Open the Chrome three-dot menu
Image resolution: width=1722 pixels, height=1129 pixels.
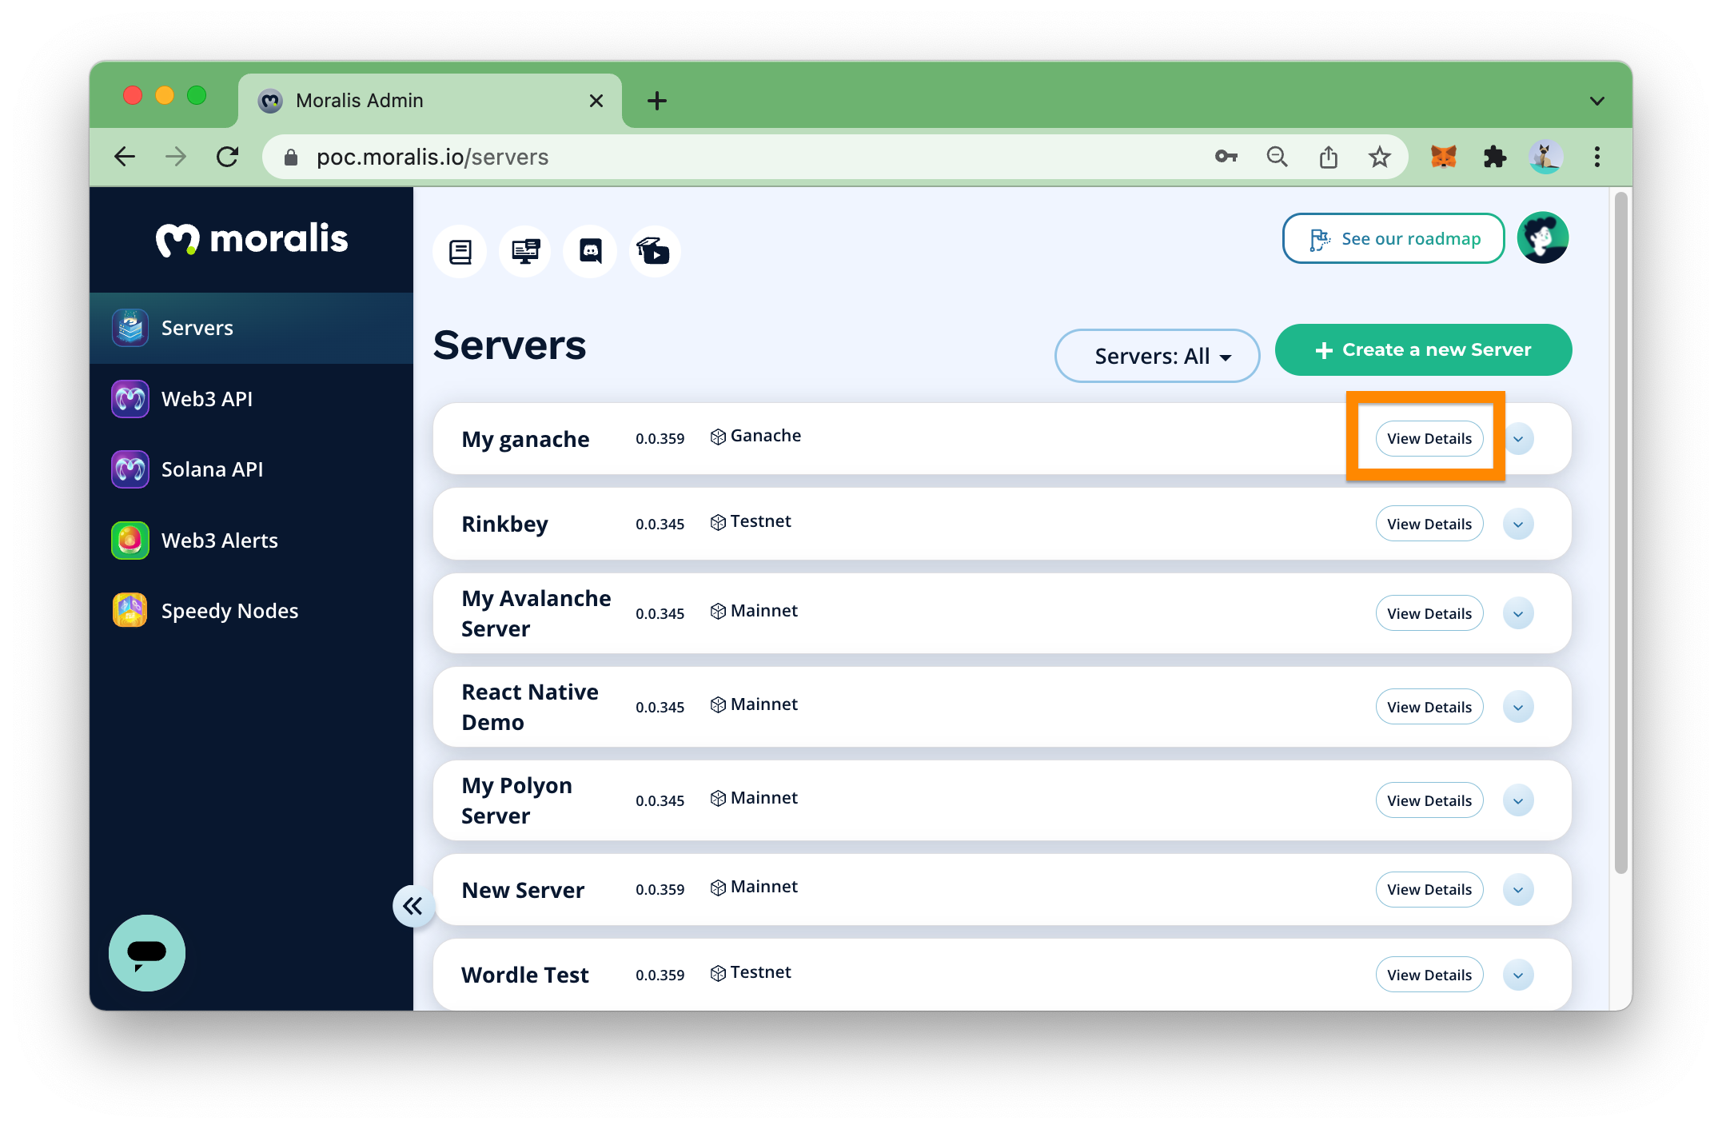(1597, 157)
